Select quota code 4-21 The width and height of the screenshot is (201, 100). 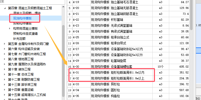click(x=81, y=14)
